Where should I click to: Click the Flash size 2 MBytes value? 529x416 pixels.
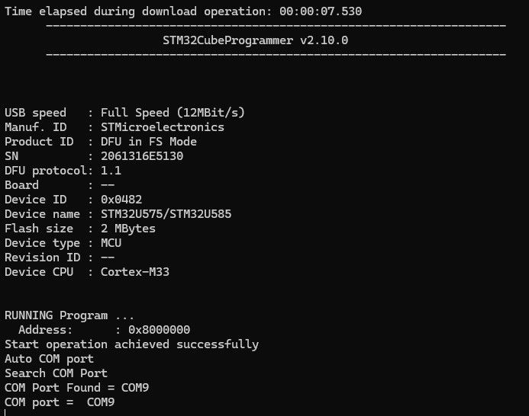(127, 229)
